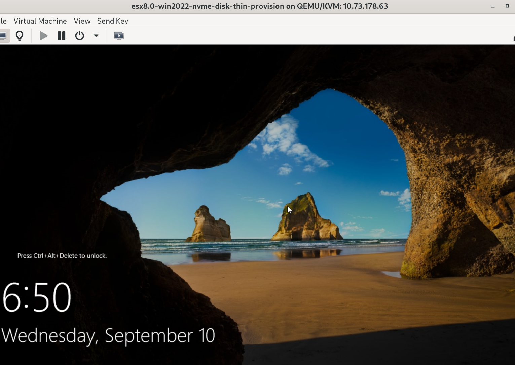The width and height of the screenshot is (515, 365).
Task: Open the Virtual Machine menu
Action: (x=40, y=21)
